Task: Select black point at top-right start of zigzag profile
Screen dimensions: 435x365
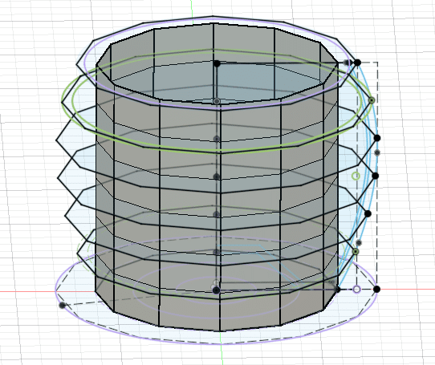Action: [x=358, y=63]
